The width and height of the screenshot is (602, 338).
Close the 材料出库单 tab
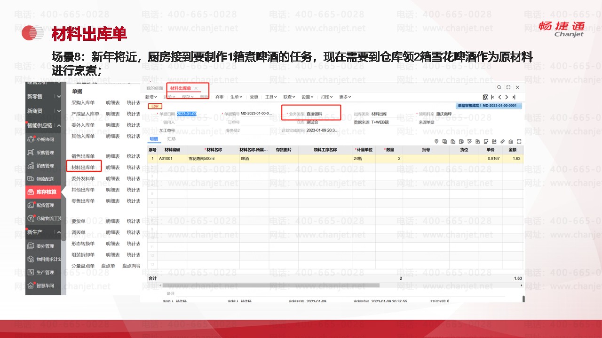[x=196, y=88]
